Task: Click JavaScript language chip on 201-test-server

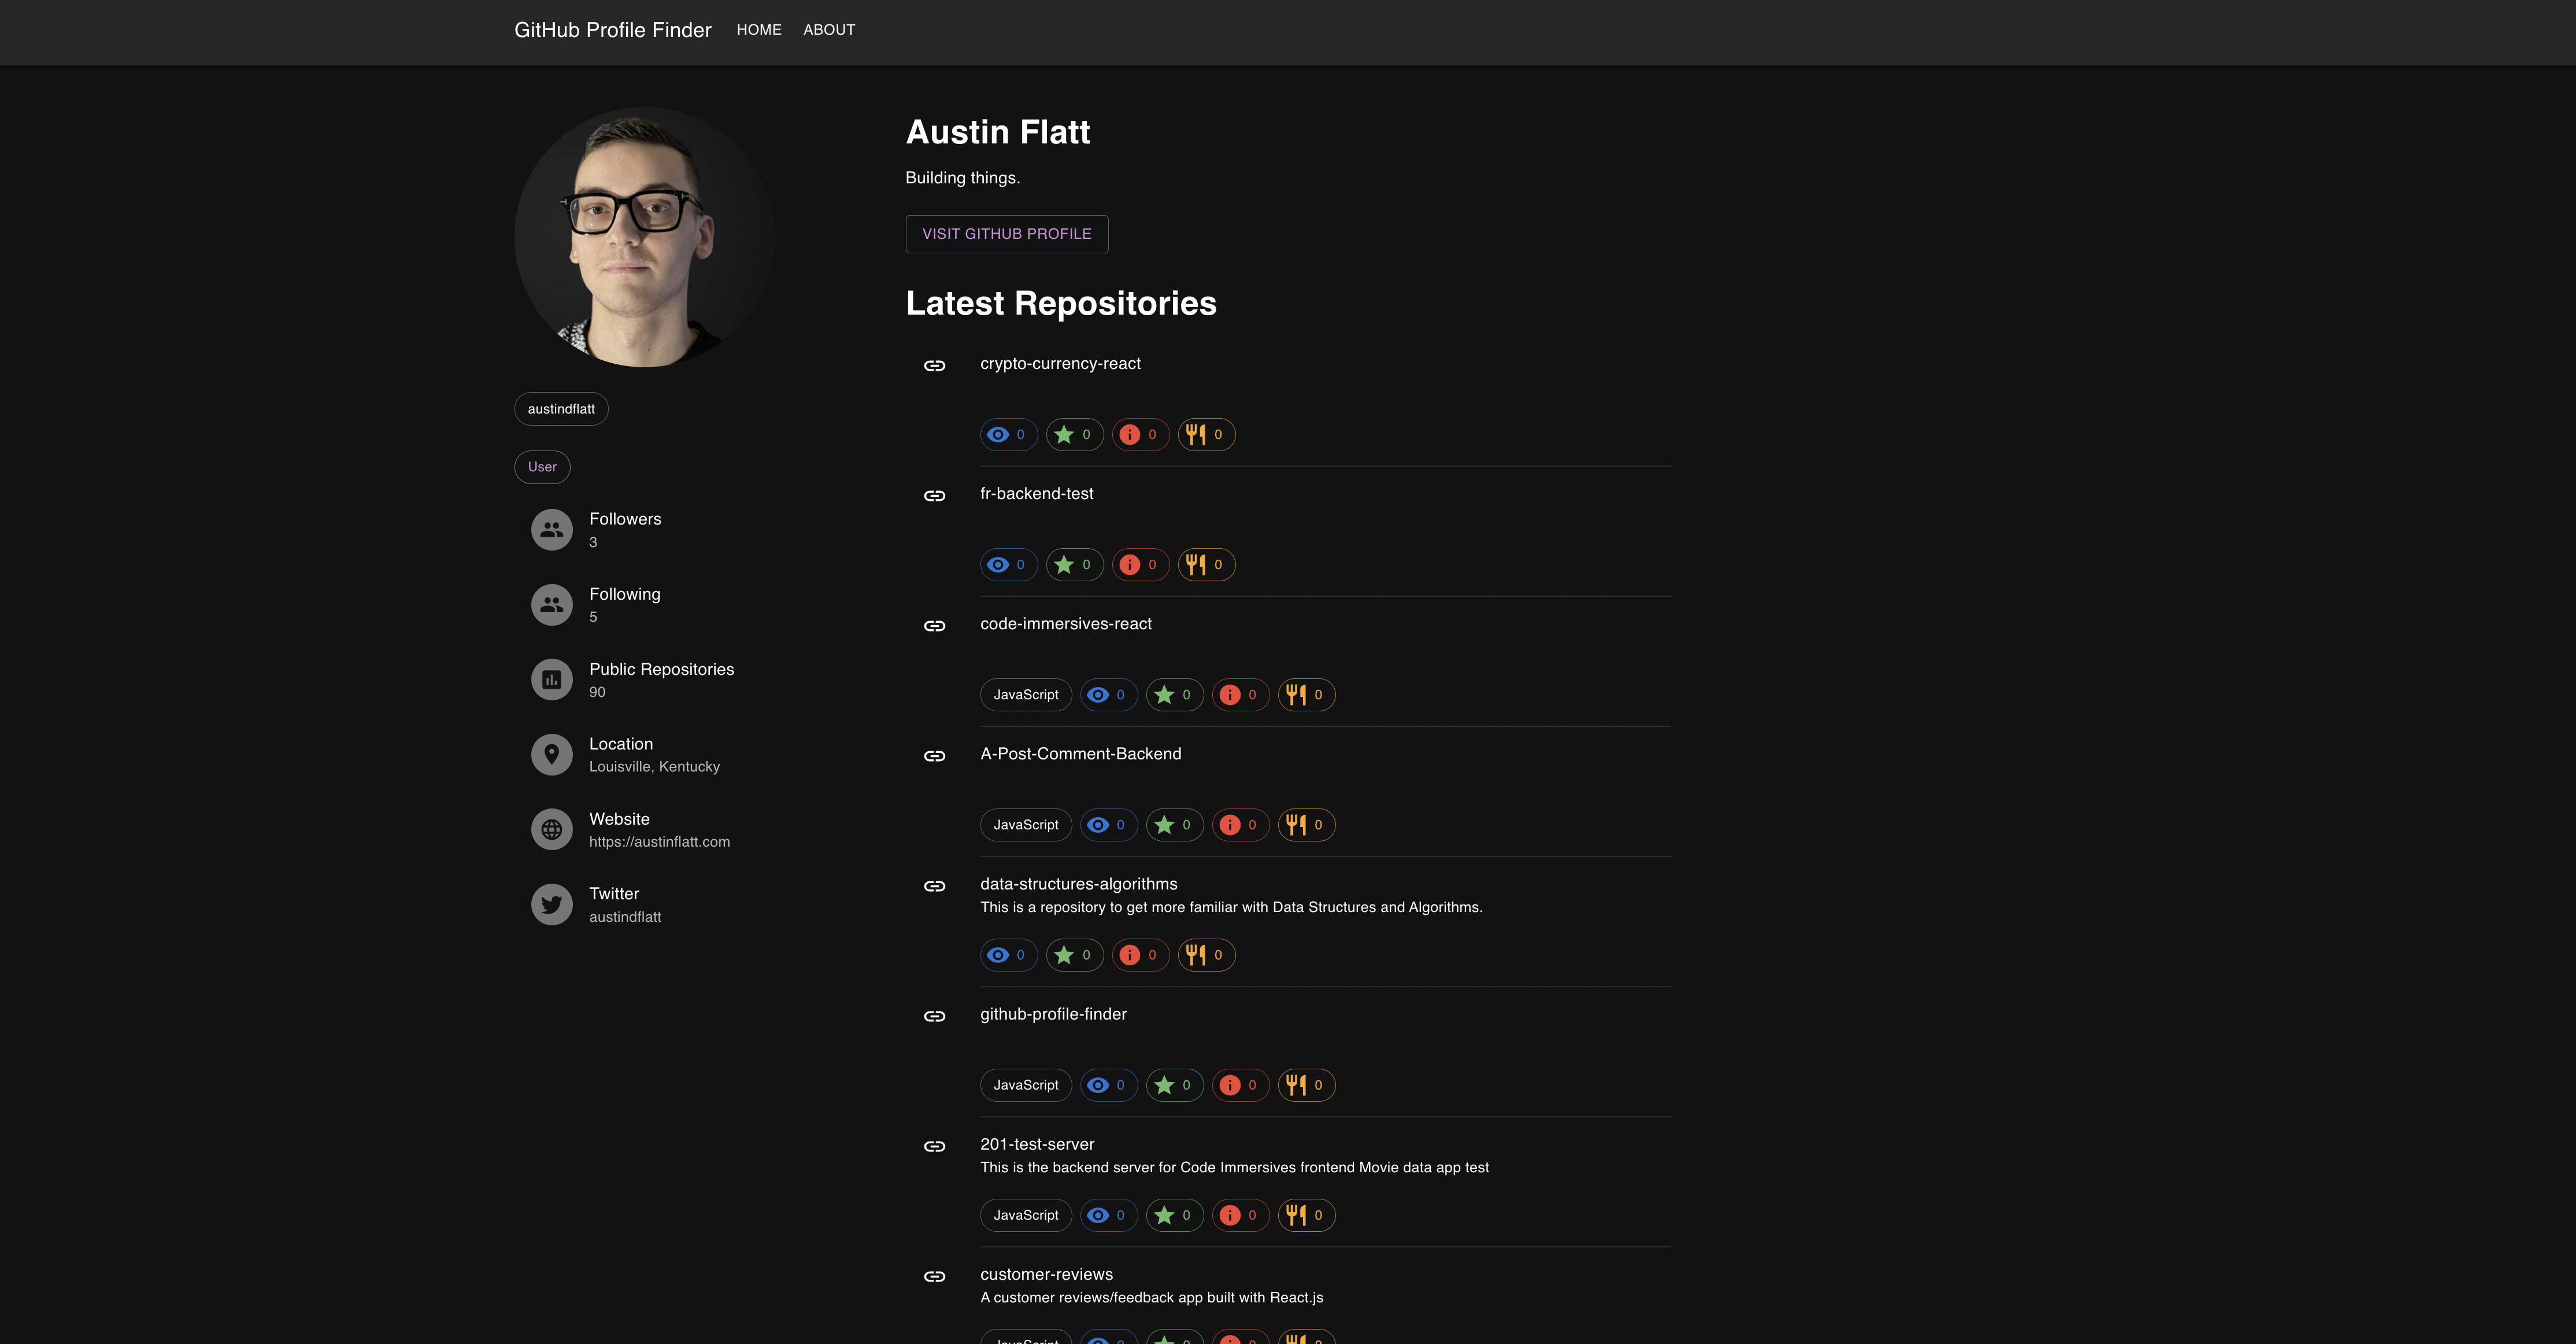Action: [x=1025, y=1215]
